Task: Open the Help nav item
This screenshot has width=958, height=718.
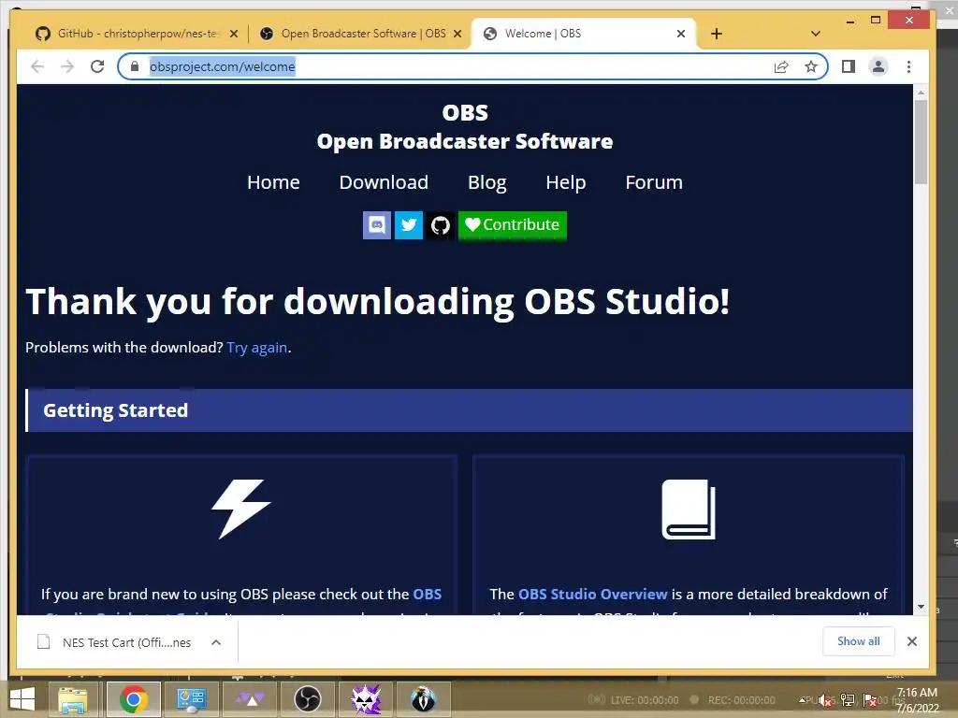Action: (x=566, y=182)
